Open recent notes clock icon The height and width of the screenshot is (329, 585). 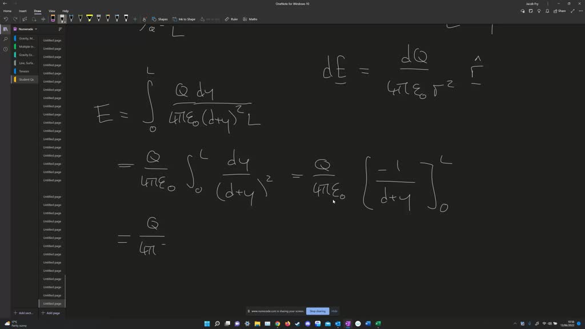[6, 49]
